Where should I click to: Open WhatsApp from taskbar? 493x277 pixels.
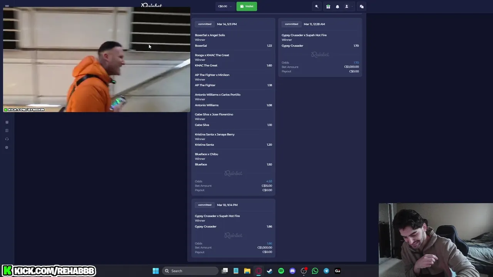pyautogui.click(x=315, y=271)
